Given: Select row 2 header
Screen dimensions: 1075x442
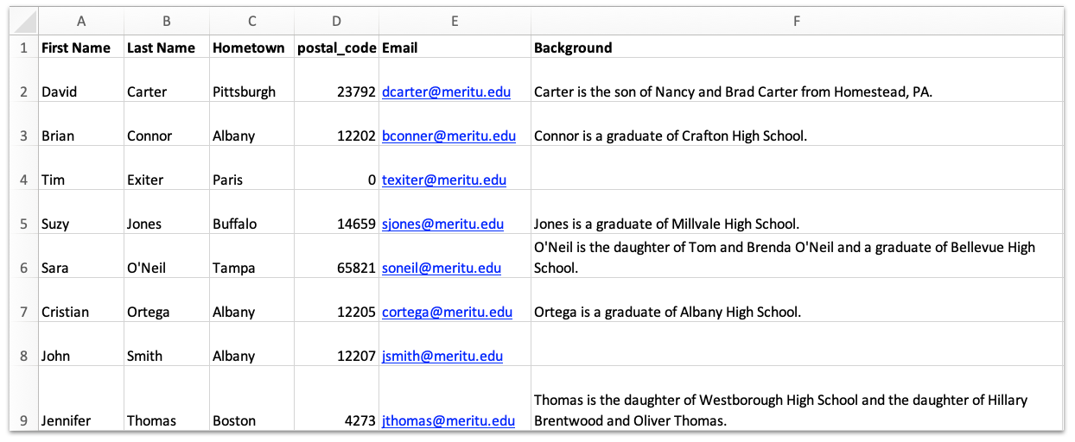Looking at the screenshot, I should click(24, 80).
